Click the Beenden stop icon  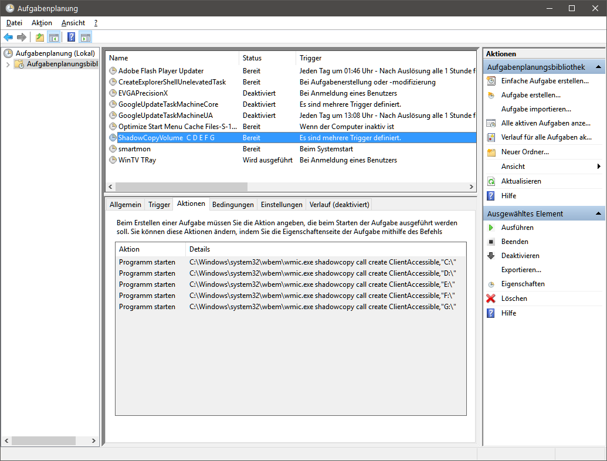[x=491, y=242]
